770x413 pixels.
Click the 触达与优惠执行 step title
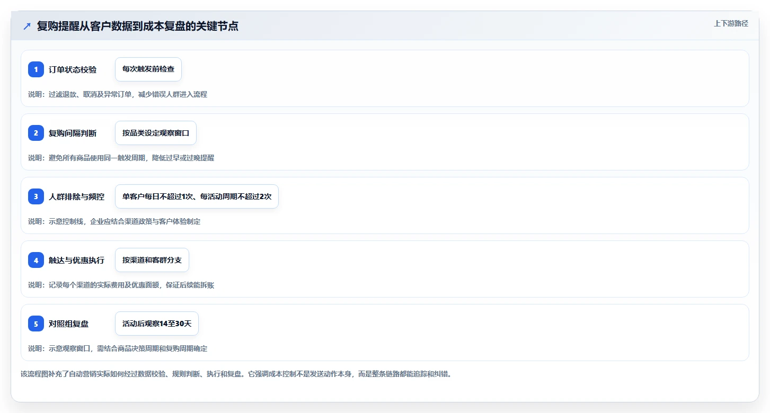pyautogui.click(x=77, y=260)
